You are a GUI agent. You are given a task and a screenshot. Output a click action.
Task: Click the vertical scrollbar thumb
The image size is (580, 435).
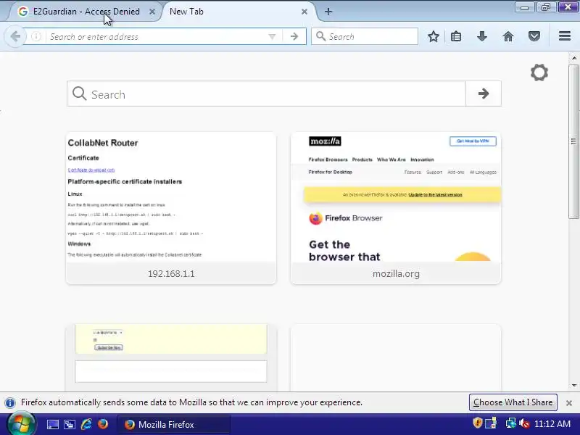coord(573,141)
